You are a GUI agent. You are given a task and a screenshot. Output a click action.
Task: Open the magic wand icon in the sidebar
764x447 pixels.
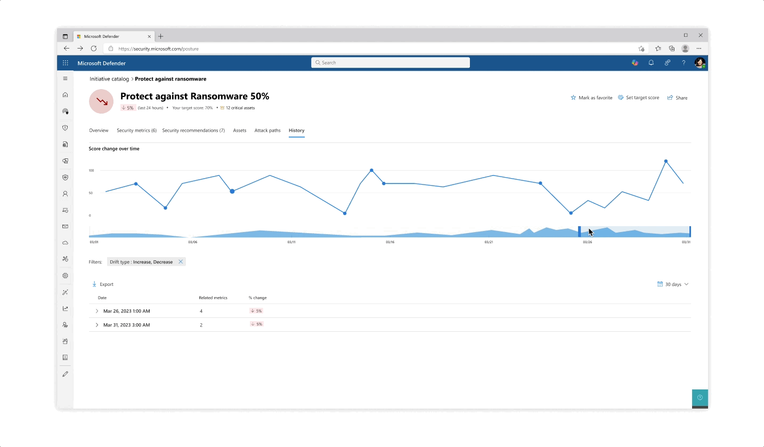pos(66,292)
